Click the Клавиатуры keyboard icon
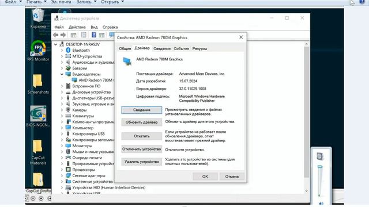The width and height of the screenshot is (369, 207). (68, 116)
